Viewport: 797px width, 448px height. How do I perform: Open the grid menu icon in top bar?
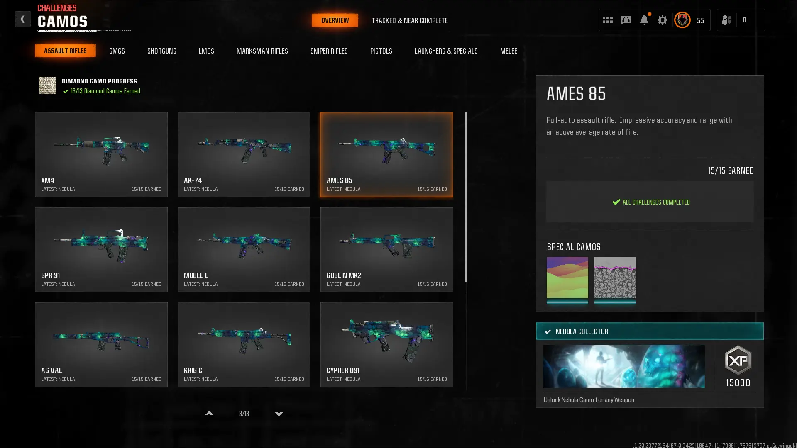(607, 20)
